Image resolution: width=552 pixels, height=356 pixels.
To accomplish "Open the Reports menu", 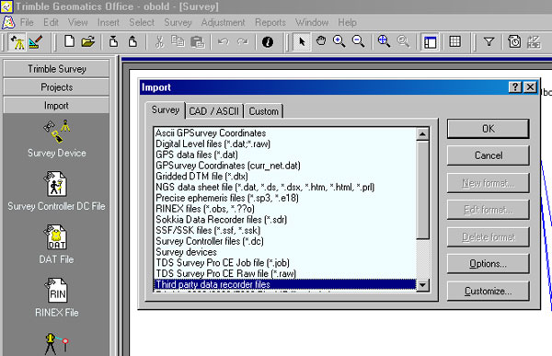I will [270, 22].
